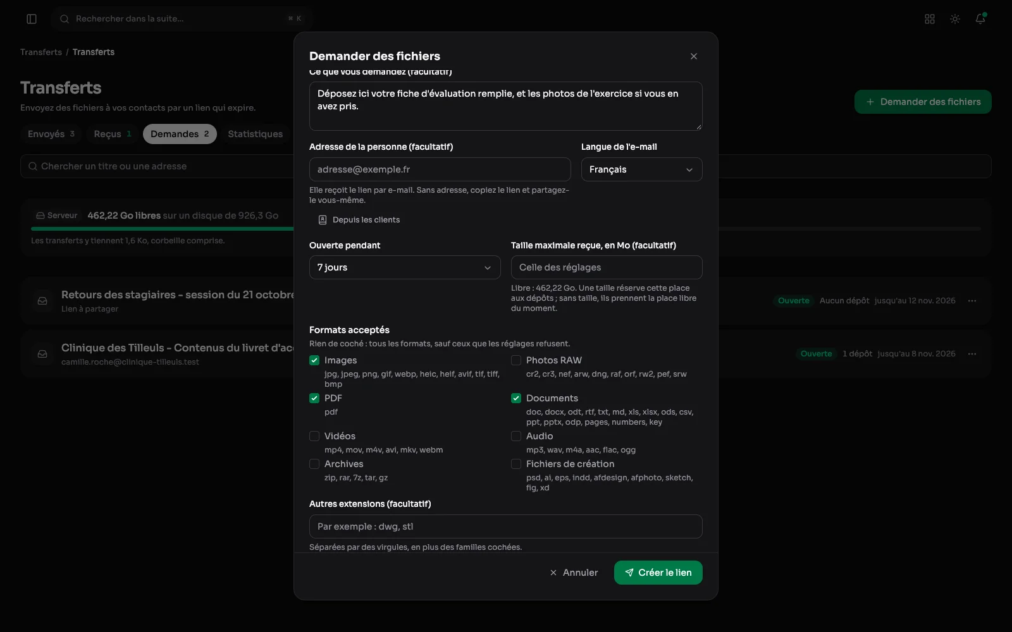Focus the Rechercher dans la suite search box
Image resolution: width=1012 pixels, height=632 pixels.
(x=182, y=19)
